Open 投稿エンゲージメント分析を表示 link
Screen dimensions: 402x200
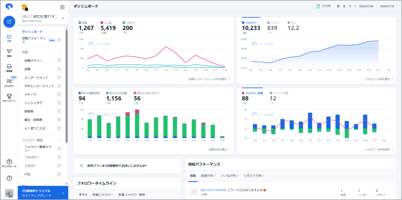209,79
